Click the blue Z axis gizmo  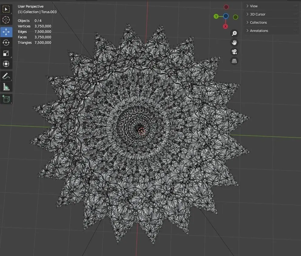coord(226,16)
